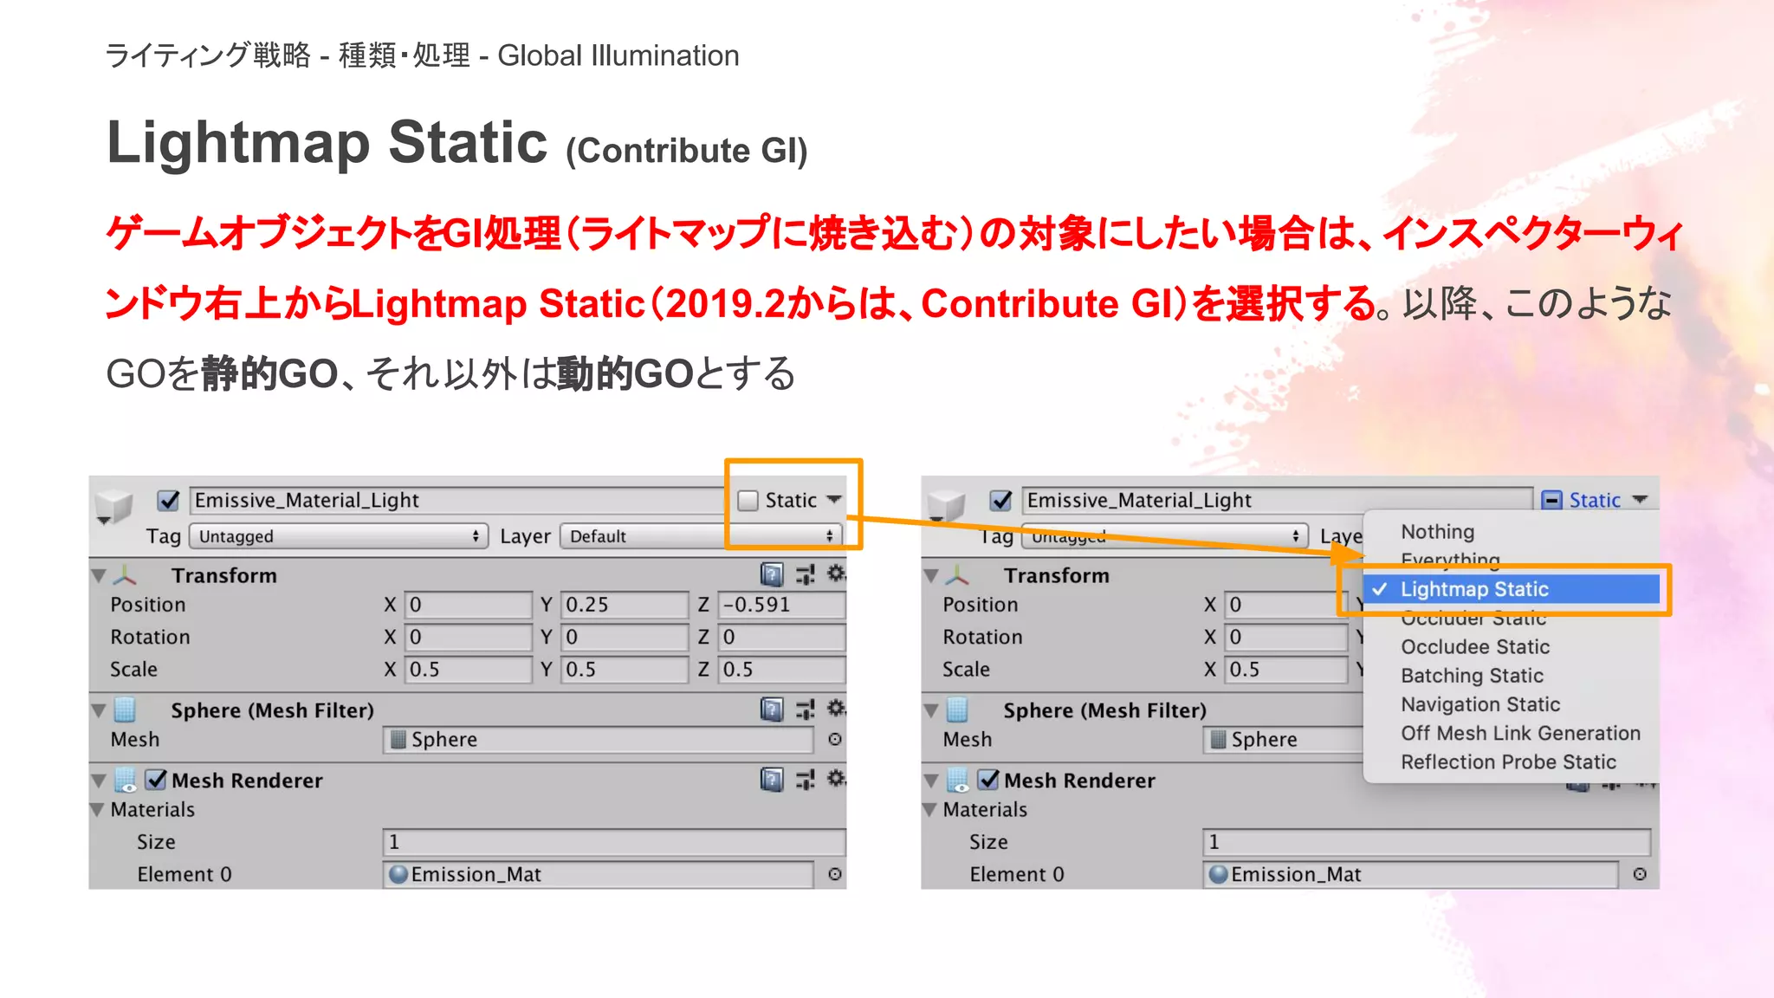This screenshot has width=1774, height=998.
Task: Open Transform preset icon in left inspector
Action: tap(805, 574)
